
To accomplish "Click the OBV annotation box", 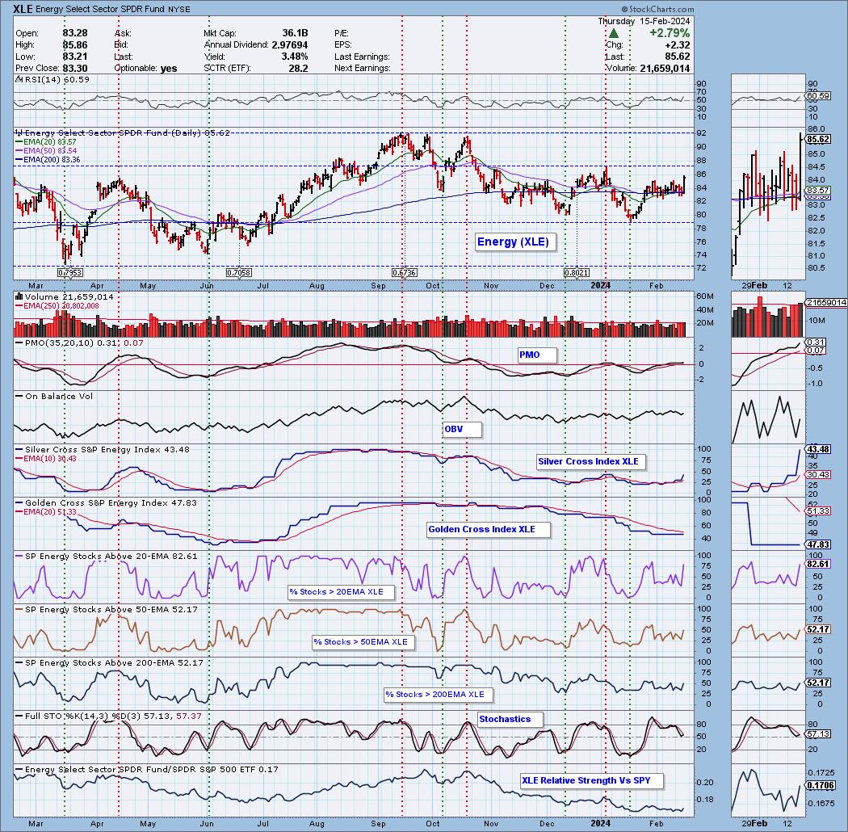I will pos(462,430).
